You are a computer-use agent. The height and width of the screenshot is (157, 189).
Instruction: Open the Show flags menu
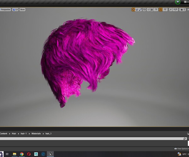(22, 10)
